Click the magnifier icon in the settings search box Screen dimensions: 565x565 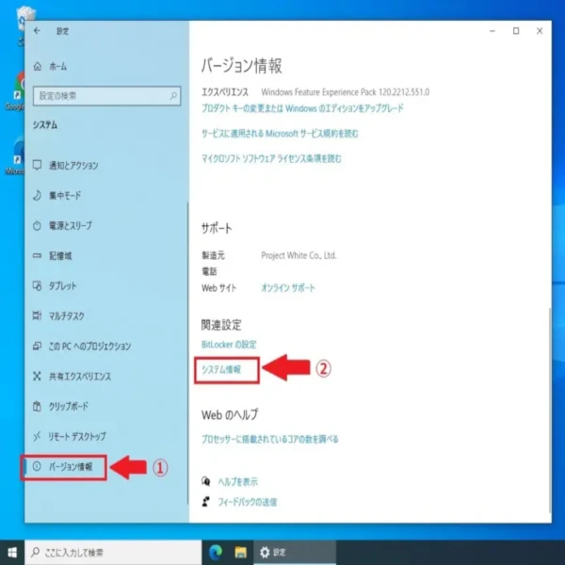click(x=173, y=96)
